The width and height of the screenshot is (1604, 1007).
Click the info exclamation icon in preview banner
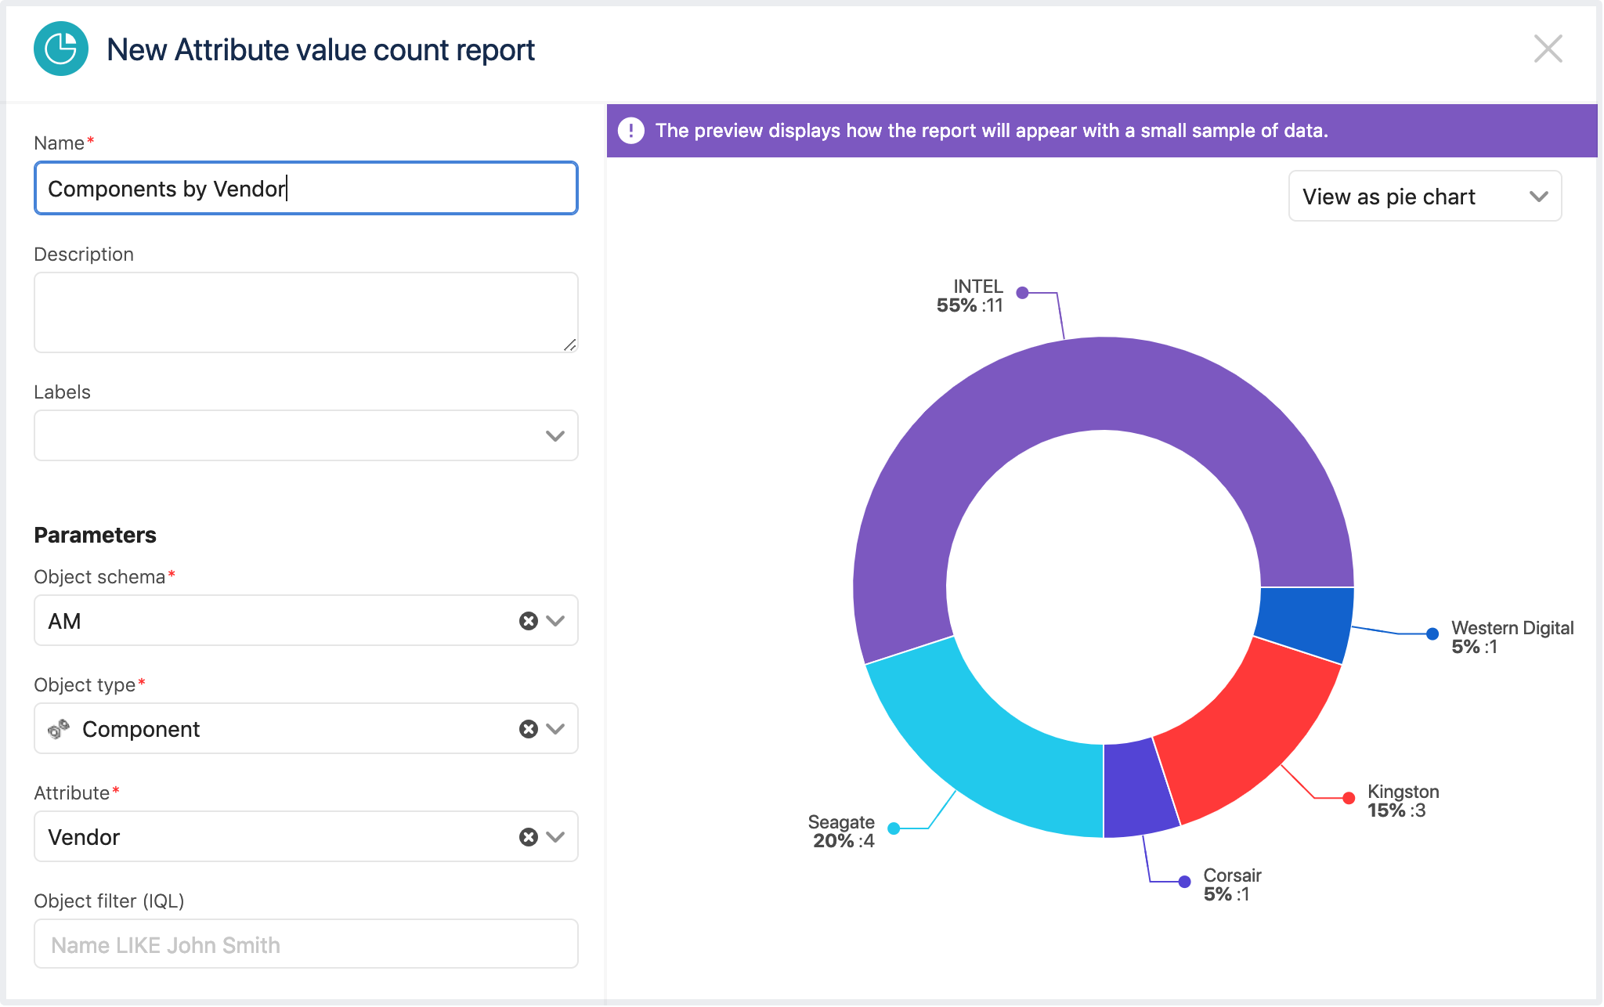click(631, 131)
